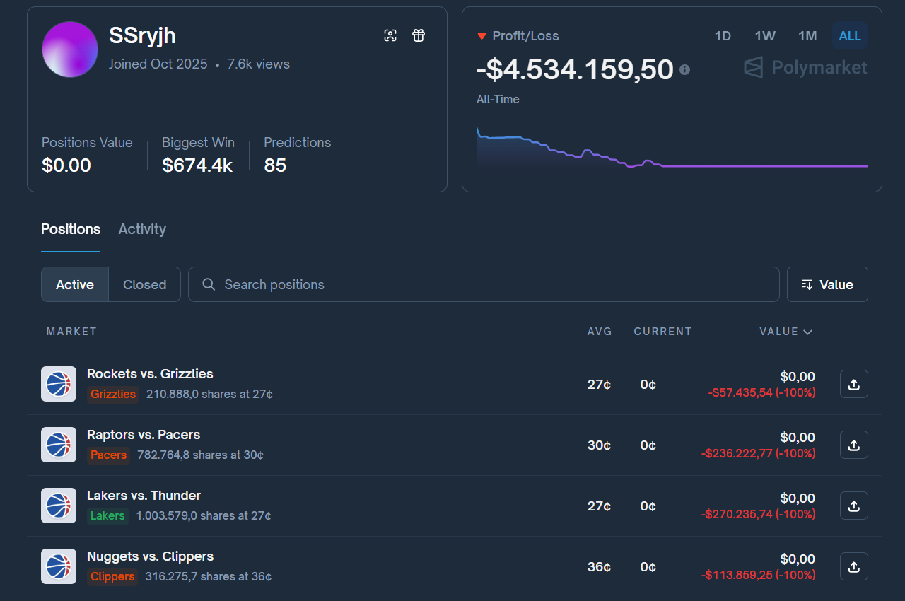Open the profile QR scan icon
The width and height of the screenshot is (905, 601).
click(x=390, y=35)
